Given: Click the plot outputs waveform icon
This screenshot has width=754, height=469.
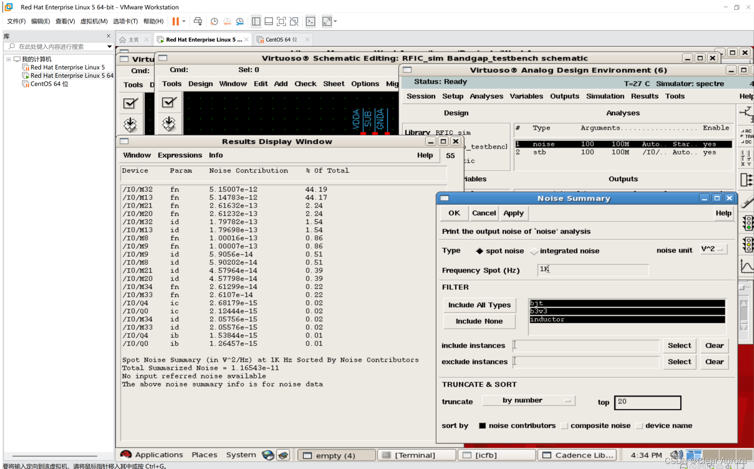Looking at the screenshot, I should (x=747, y=266).
